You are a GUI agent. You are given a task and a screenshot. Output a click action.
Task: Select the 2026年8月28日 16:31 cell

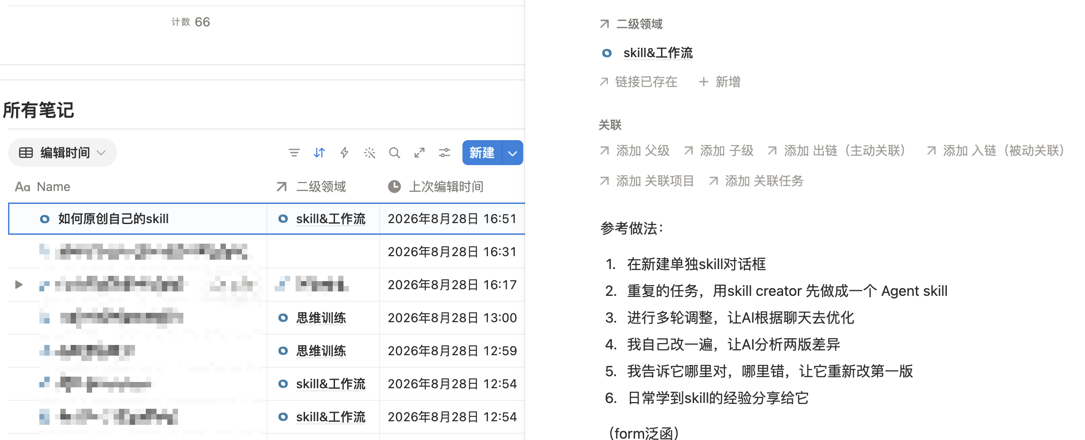click(452, 252)
